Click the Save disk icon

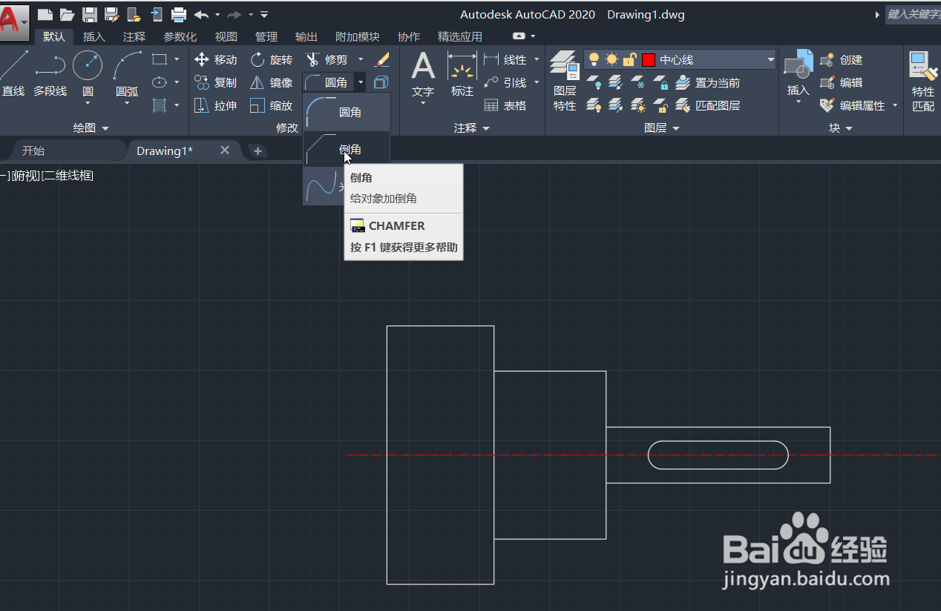(x=90, y=14)
